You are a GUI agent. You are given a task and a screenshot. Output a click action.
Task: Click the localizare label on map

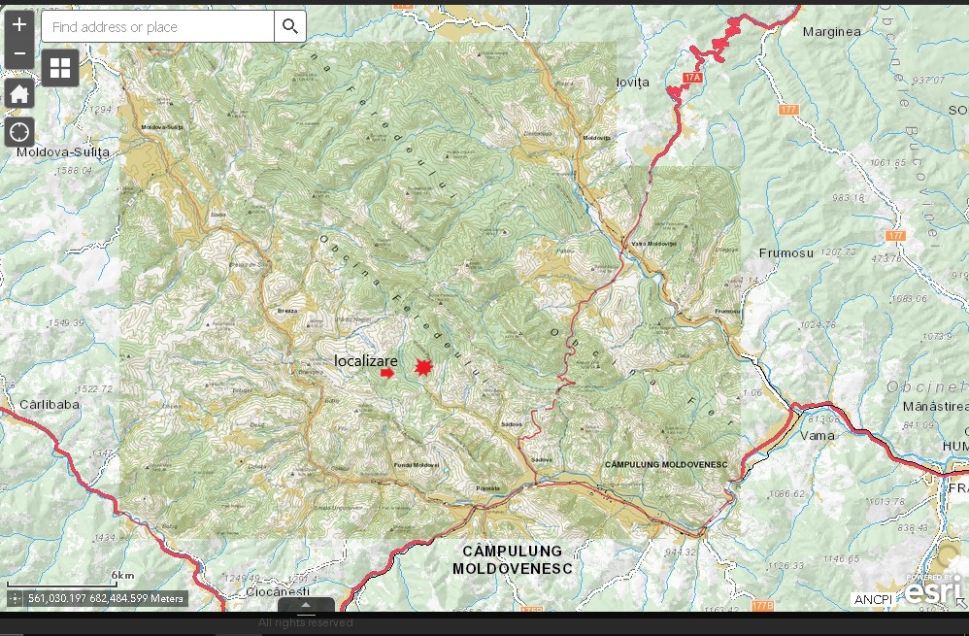pos(366,360)
